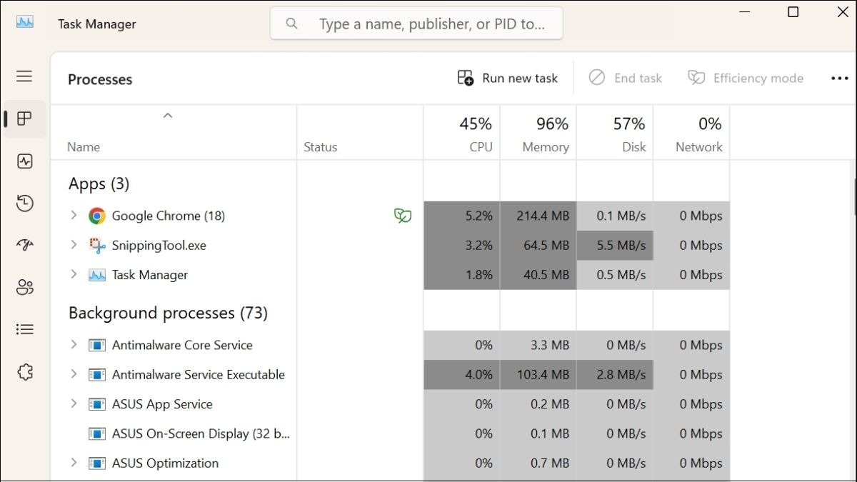Expand Antimalware Service Executable row
Screen dimensions: 857x482
point(73,374)
